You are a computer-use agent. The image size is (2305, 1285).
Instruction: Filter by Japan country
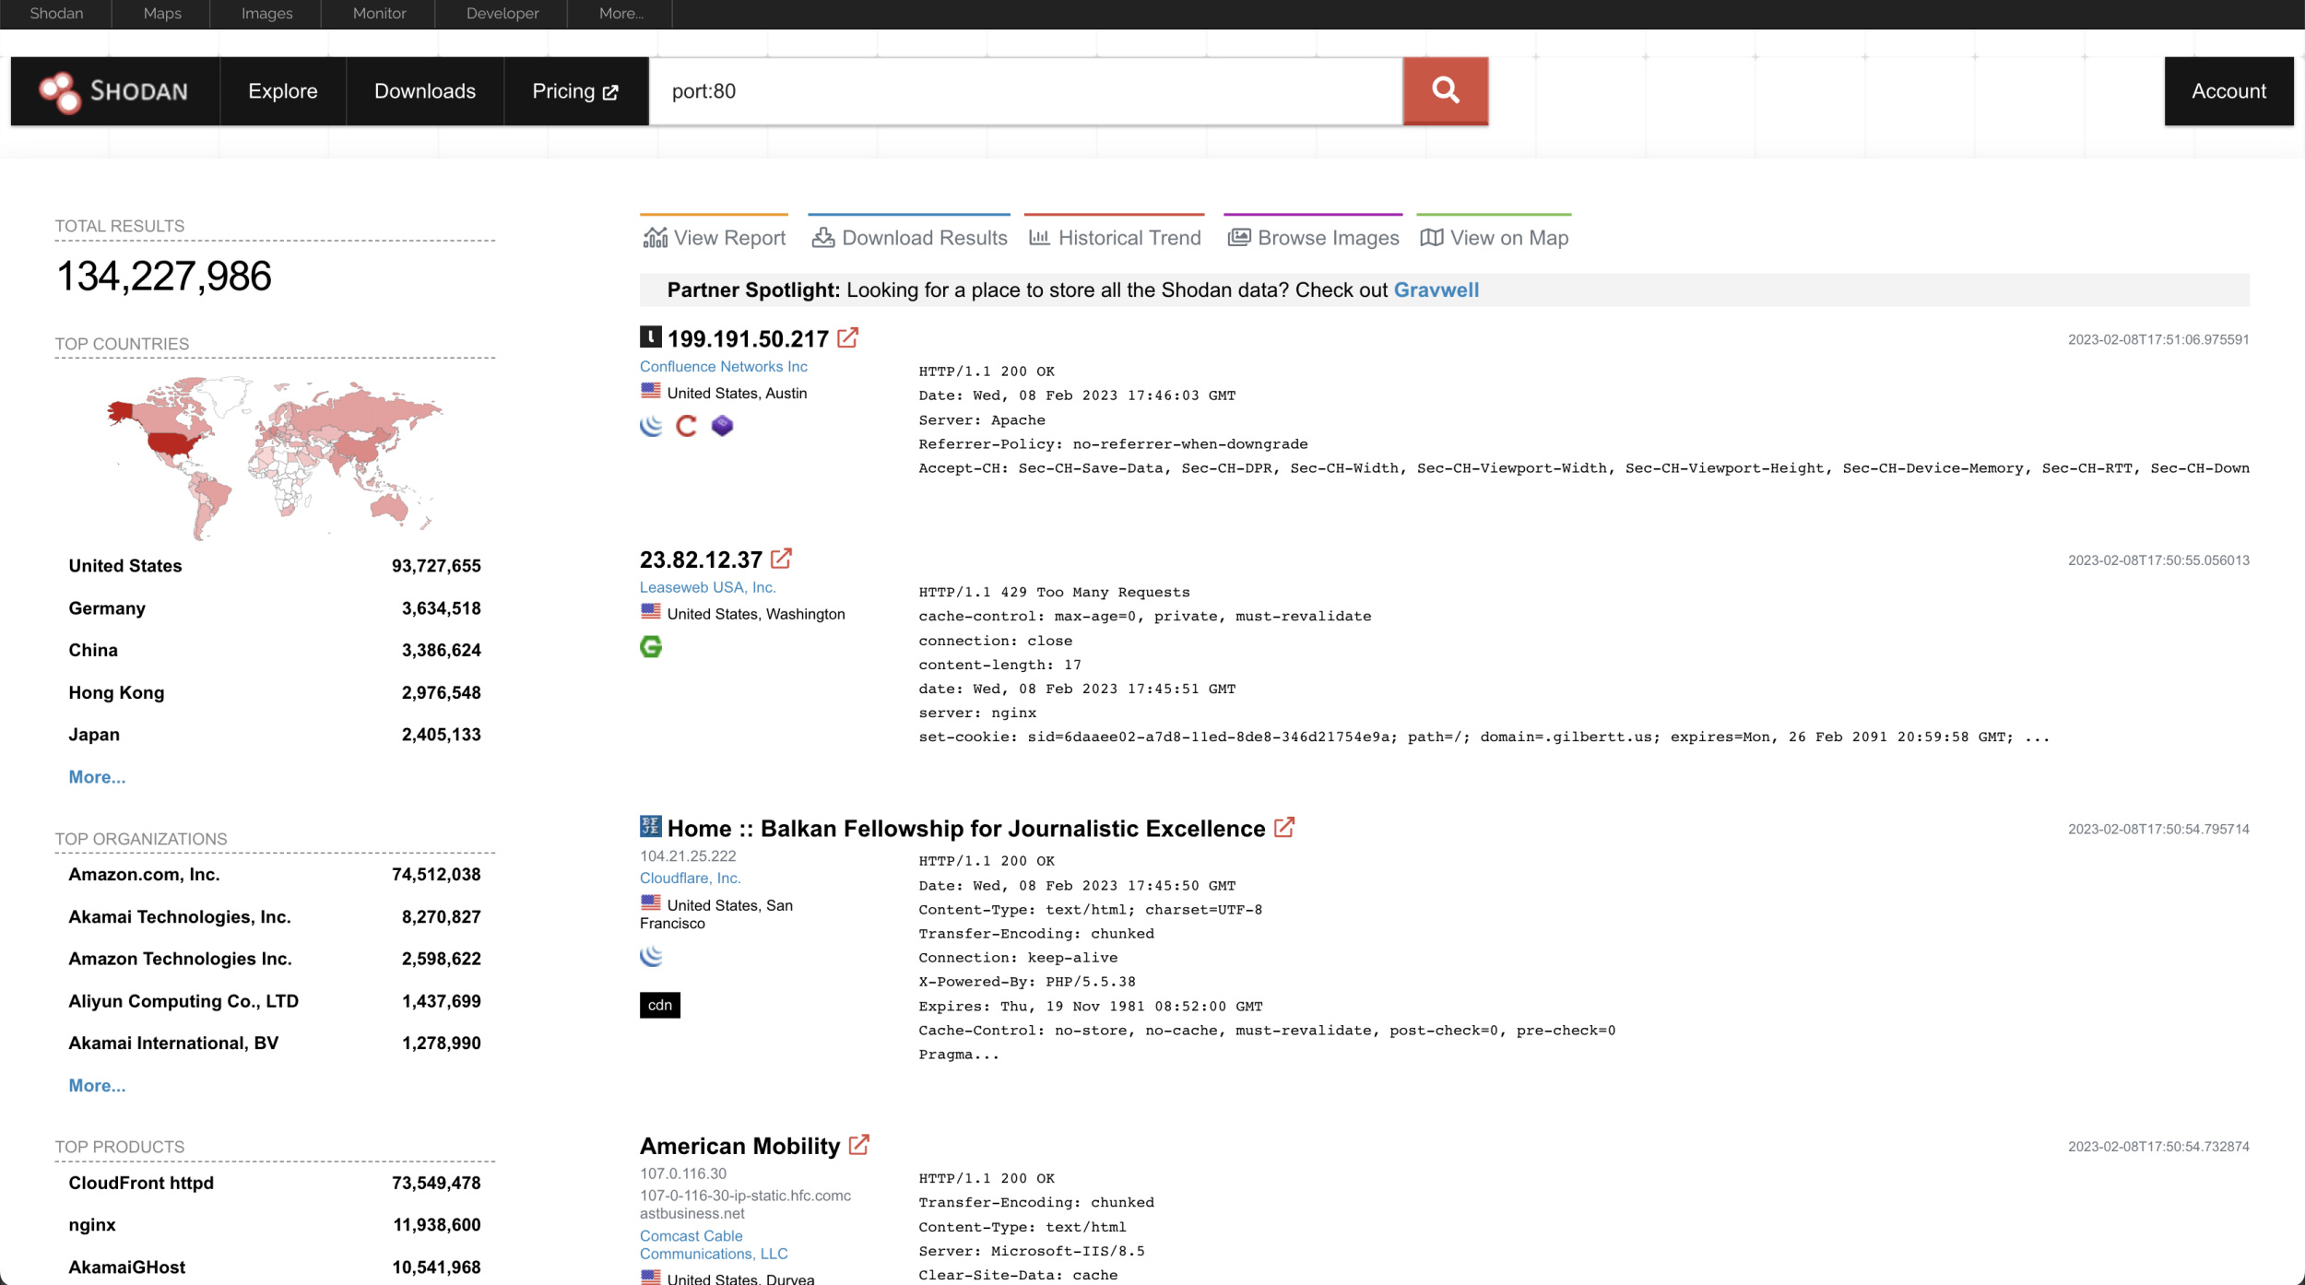(275, 735)
